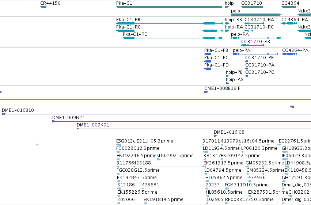Viewport: 311px width, 205px height.
Task: Open the CG31710-RA transcript label
Action: tap(259, 20)
